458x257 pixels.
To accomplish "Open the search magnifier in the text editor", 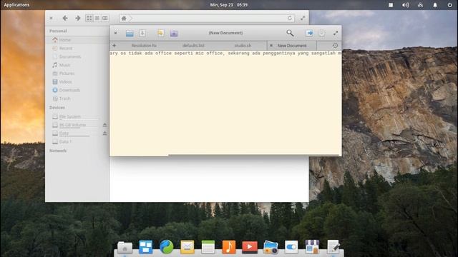I will coord(290,33).
